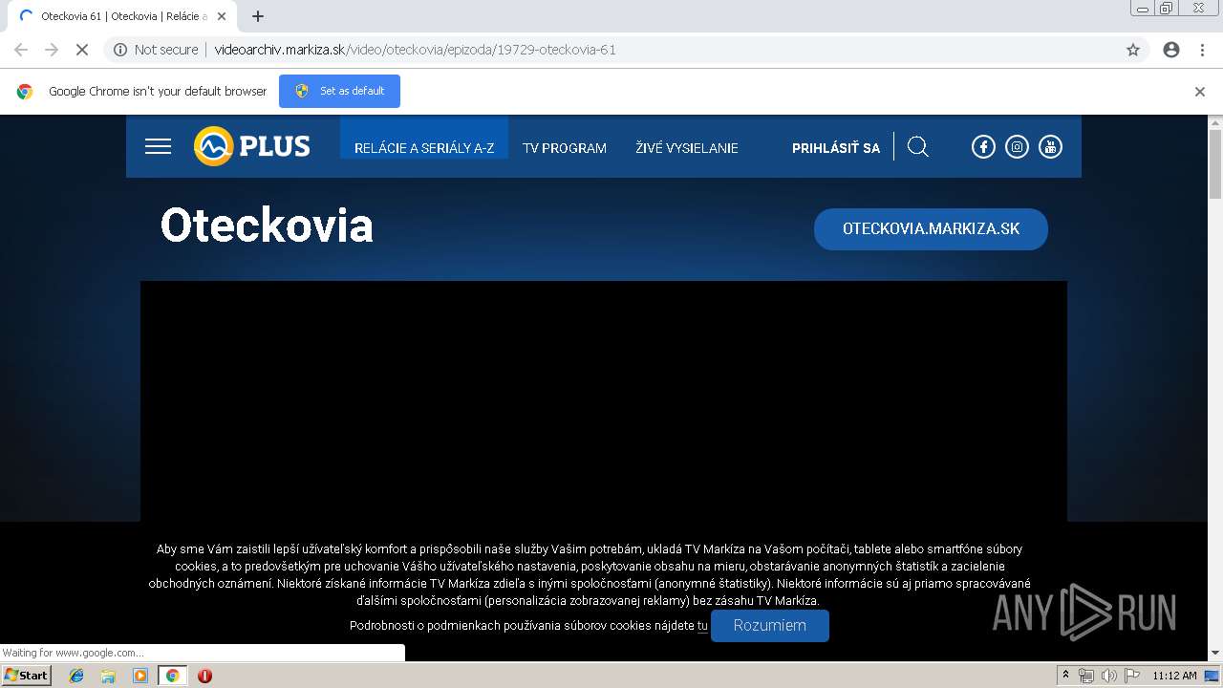The image size is (1223, 688).
Task: Open Živé vysielanie menu item
Action: 687,148
